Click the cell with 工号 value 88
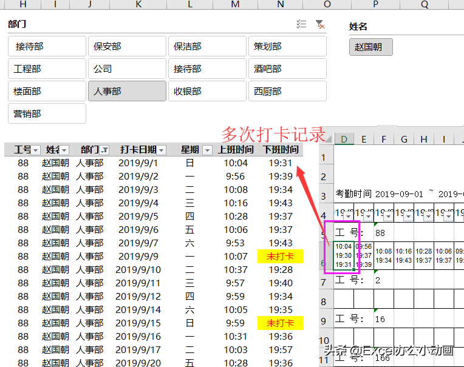The height and width of the screenshot is (367, 464). click(x=384, y=233)
